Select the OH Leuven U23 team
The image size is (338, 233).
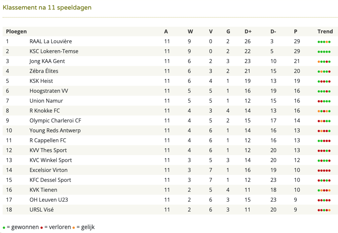(49, 200)
